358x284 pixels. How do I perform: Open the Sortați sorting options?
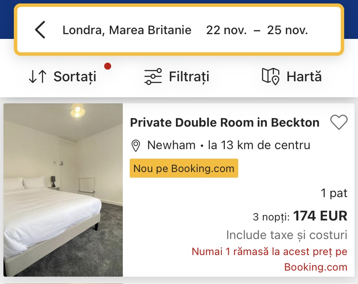click(75, 77)
